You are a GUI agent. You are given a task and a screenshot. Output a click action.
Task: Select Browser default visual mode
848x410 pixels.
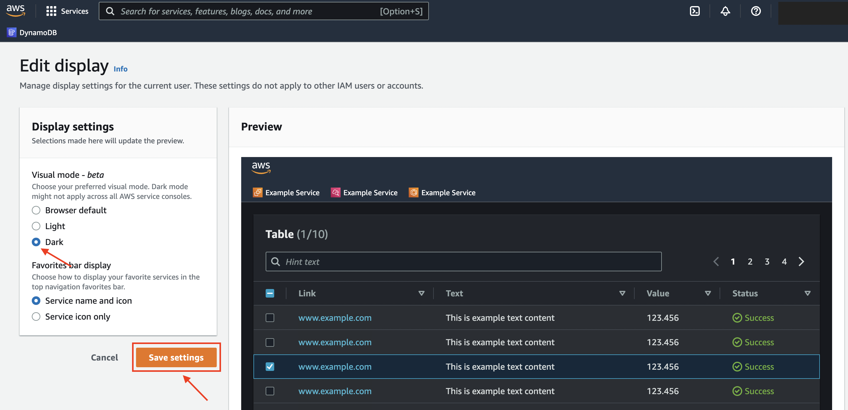pyautogui.click(x=36, y=210)
